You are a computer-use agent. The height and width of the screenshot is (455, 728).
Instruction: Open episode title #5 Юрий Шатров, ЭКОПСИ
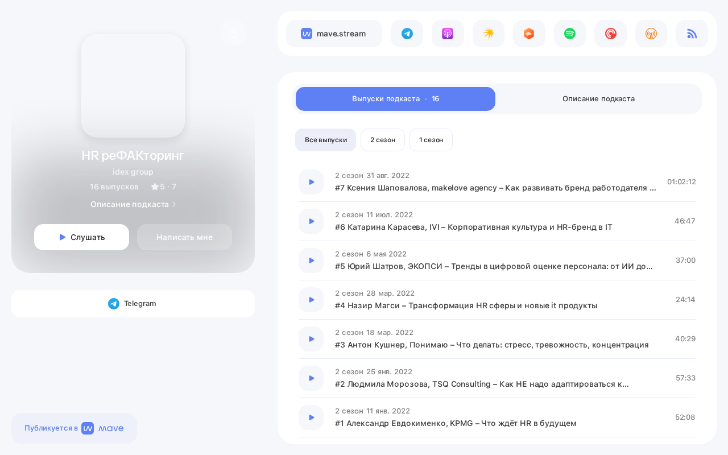coord(494,267)
